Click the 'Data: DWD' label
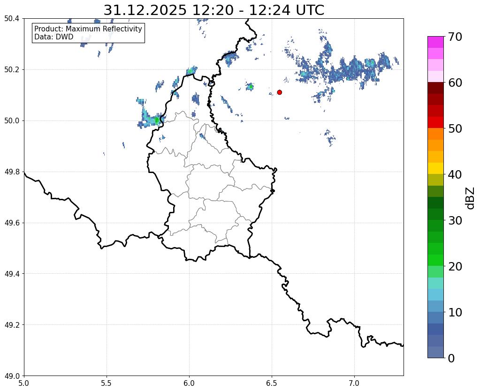Image resolution: width=480 pixels, height=391 pixels. (x=54, y=37)
